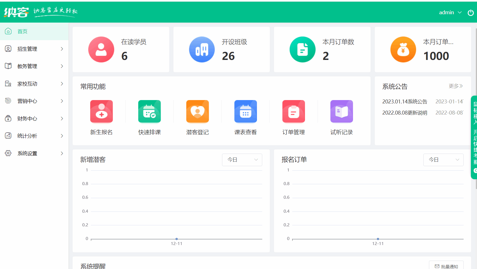Click the data point on 报名订单 chart
The width and height of the screenshot is (477, 269).
(x=378, y=239)
